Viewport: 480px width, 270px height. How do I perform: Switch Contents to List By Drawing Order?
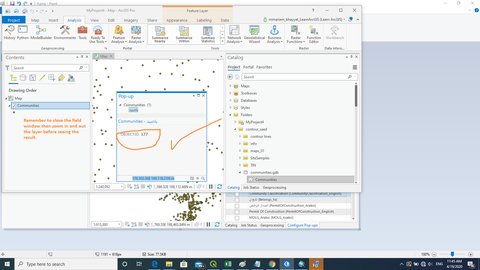(x=13, y=78)
